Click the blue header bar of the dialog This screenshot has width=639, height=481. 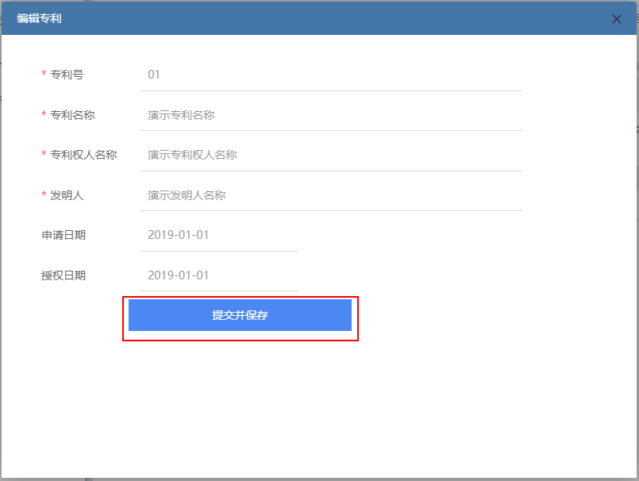[318, 18]
